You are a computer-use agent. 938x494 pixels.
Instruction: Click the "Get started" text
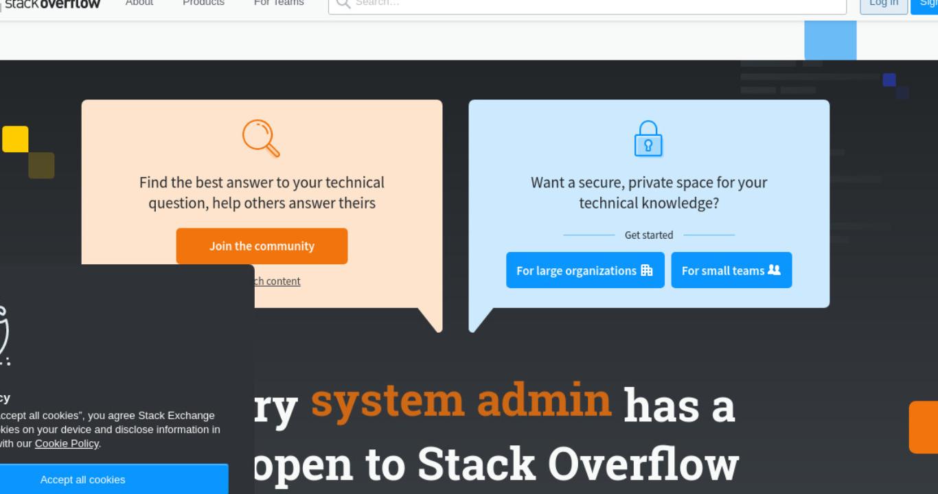pyautogui.click(x=649, y=235)
